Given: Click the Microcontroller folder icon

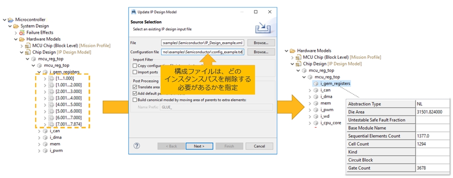Looking at the screenshot, I should [10, 20].
